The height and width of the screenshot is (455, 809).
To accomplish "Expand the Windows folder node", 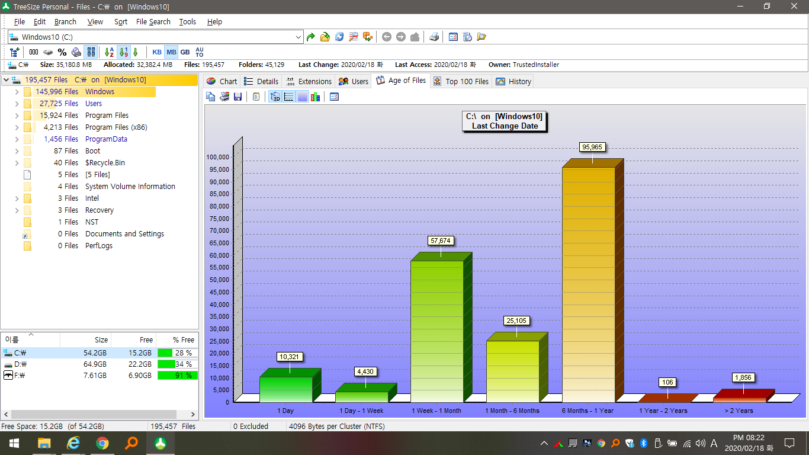I will point(17,92).
